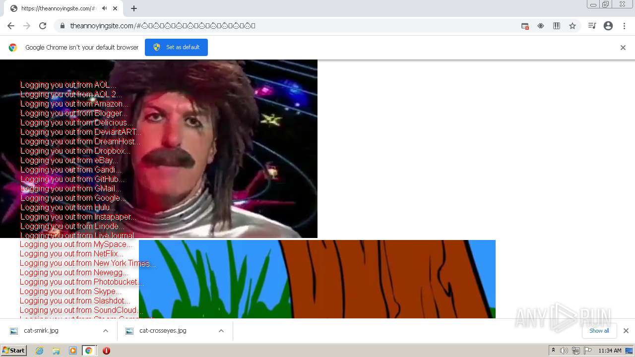Open the red stop-sign taskbar icon
The height and width of the screenshot is (357, 635).
[106, 351]
